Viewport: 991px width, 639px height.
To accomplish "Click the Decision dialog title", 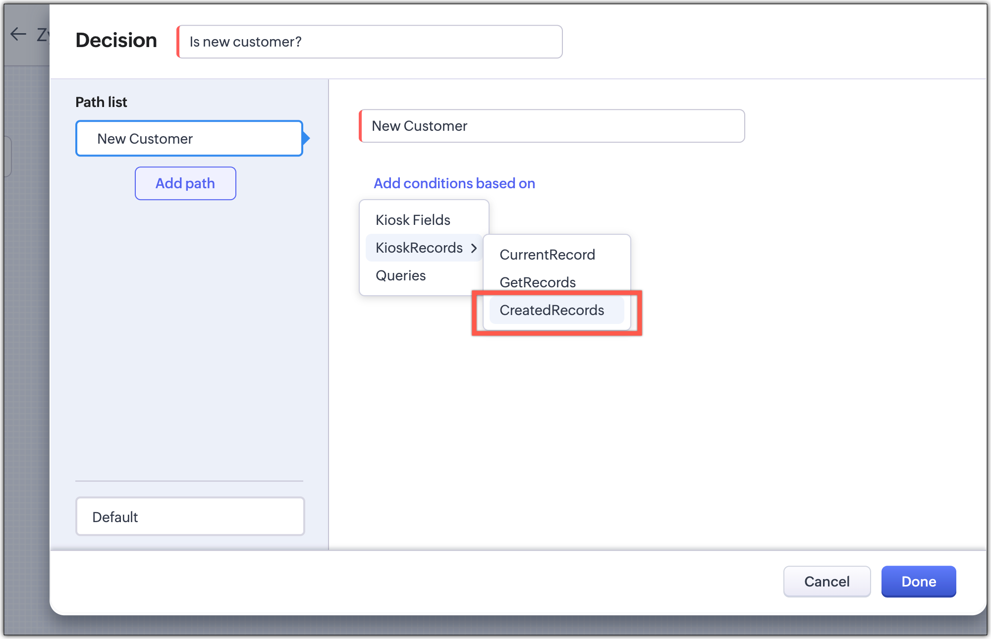I will click(116, 41).
